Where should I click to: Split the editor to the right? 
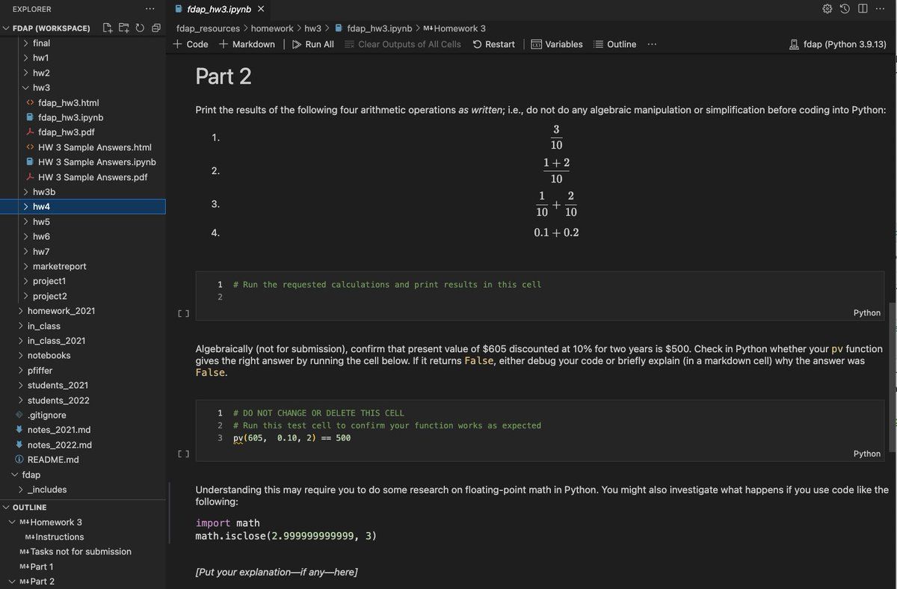click(863, 9)
